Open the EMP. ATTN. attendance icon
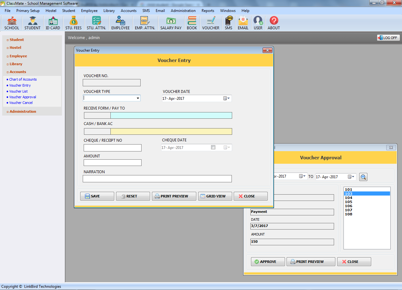Image resolution: width=402 pixels, height=290 pixels. (145, 22)
